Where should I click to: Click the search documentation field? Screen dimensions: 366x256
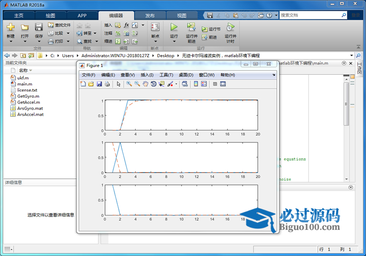coord(310,15)
